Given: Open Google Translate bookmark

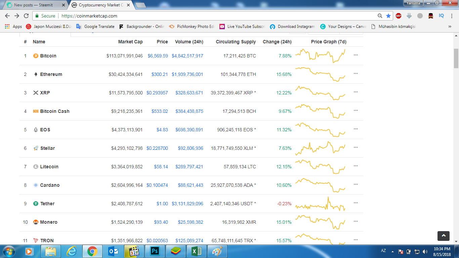Looking at the screenshot, I should [95, 27].
